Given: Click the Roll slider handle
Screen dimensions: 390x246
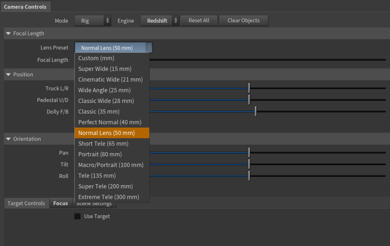Looking at the screenshot, I should (249, 176).
